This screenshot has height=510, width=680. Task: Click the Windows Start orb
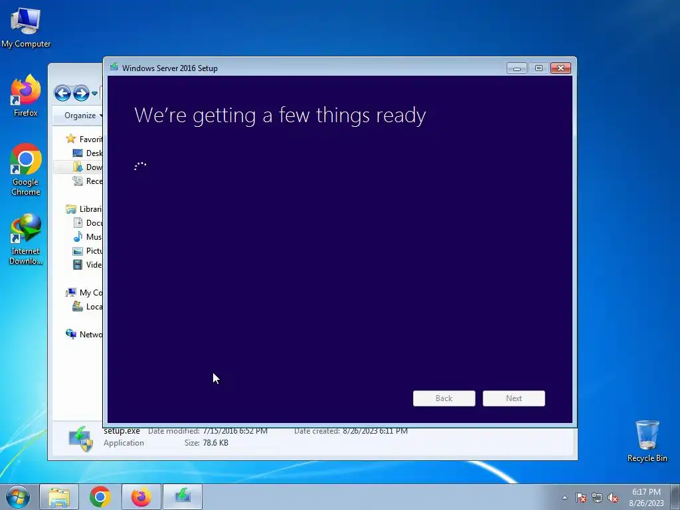18,497
